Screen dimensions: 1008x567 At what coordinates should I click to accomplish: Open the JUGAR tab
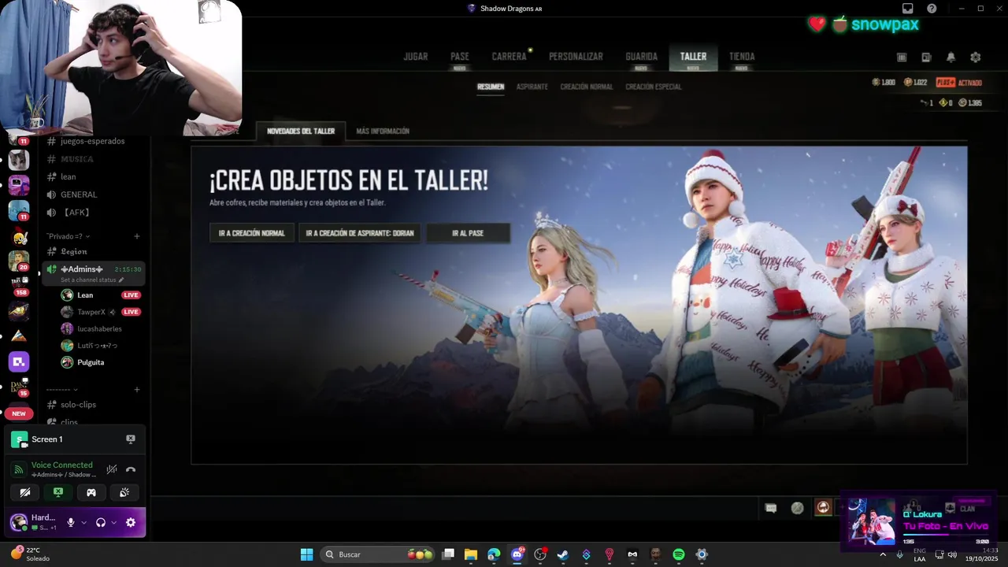click(x=416, y=57)
